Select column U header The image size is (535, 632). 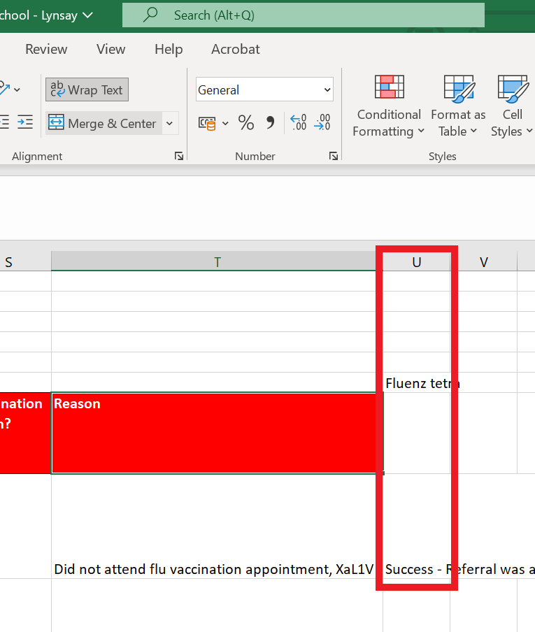click(417, 262)
